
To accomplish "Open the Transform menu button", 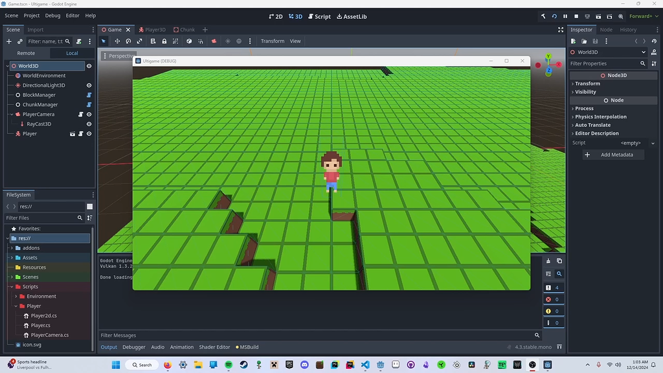I will point(273,41).
